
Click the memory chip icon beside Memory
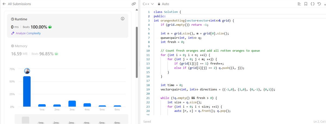click(x=12, y=46)
